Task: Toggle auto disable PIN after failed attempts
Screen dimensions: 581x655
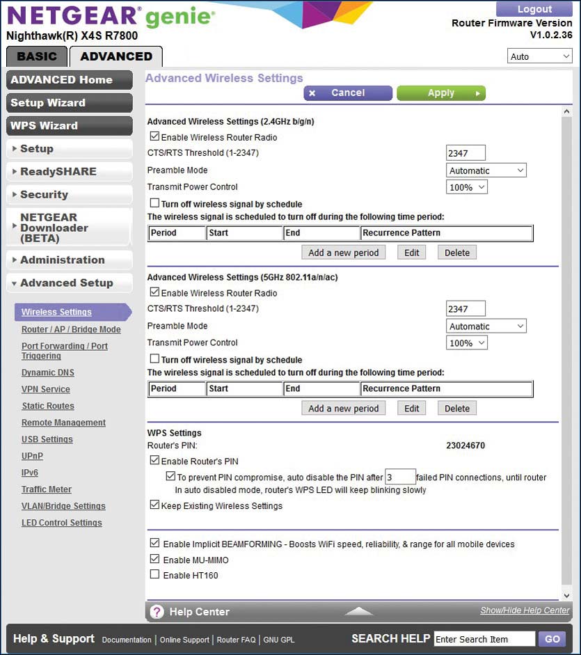Action: point(170,476)
